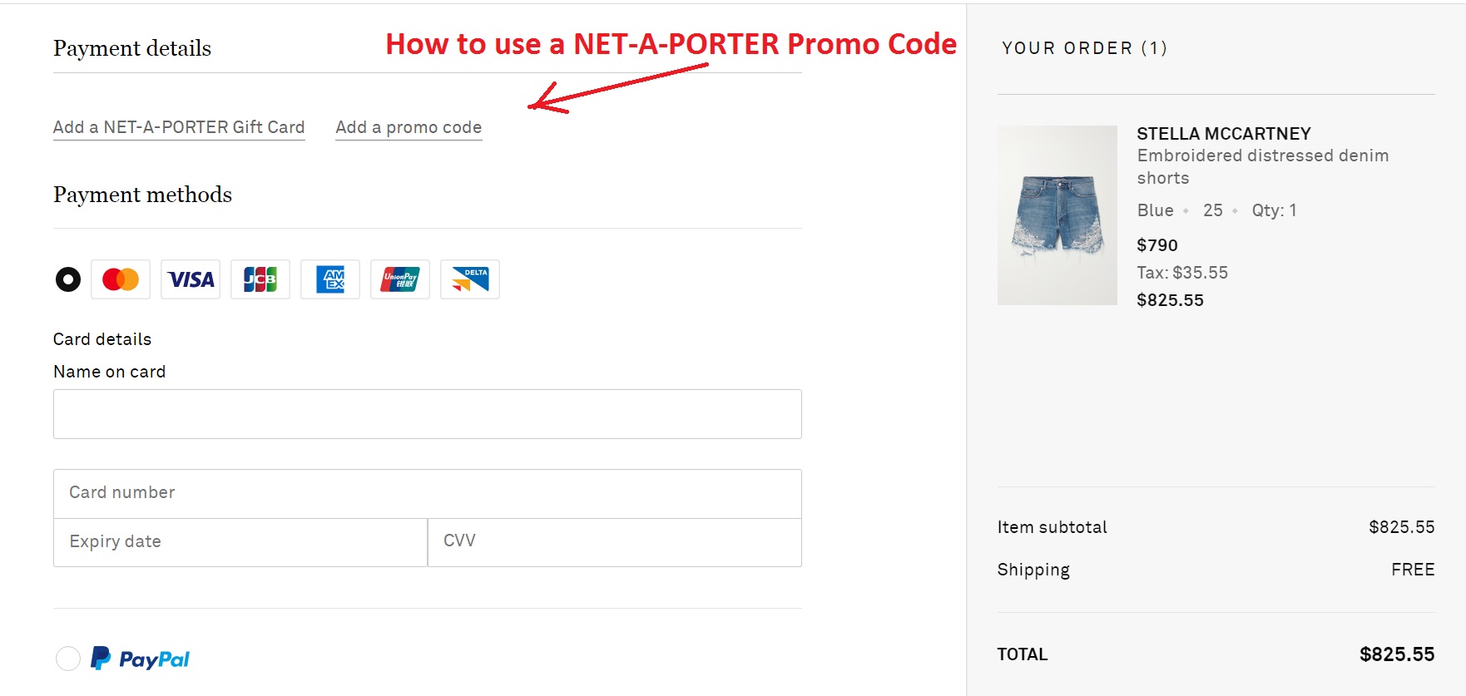Select the Mastercard payment icon

[x=120, y=279]
